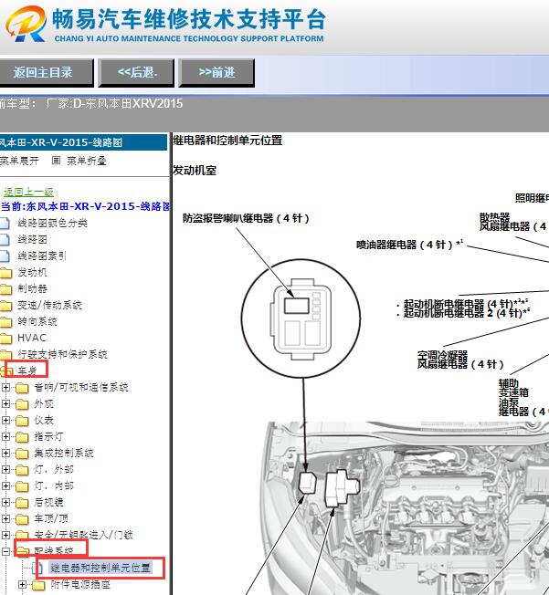The image size is (549, 595).
Task: Select 继电器和控制单元位置 tree item
Action: click(100, 568)
